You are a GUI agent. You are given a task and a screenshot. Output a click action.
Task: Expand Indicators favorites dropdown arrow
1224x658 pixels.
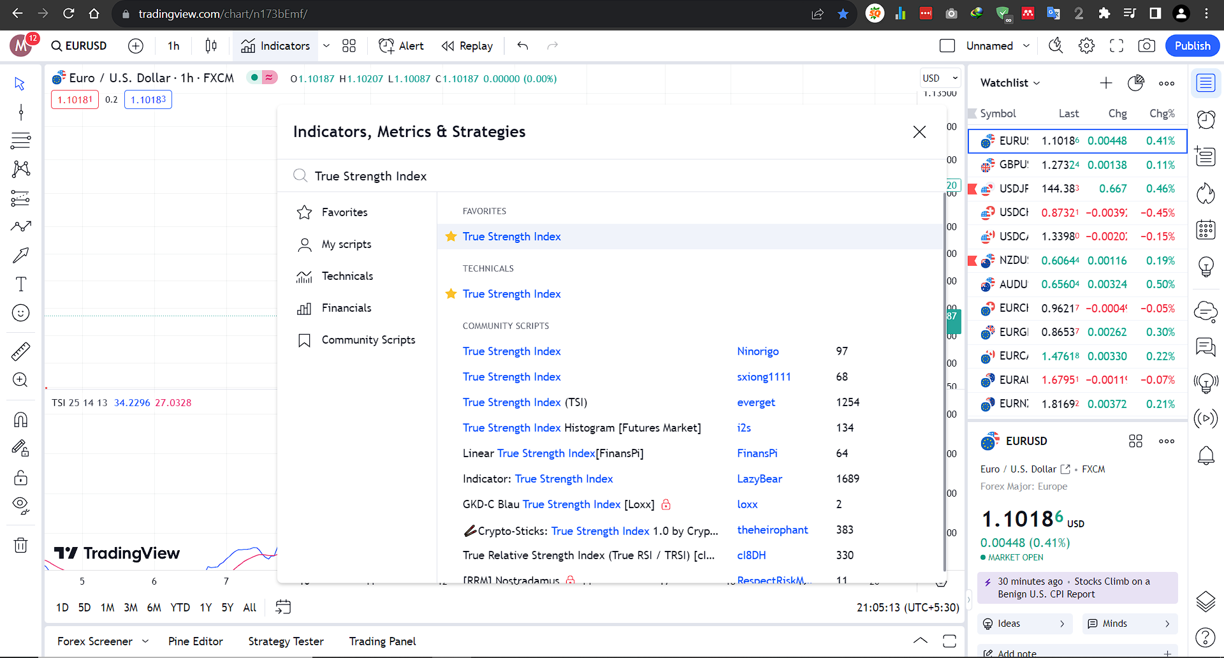click(326, 46)
